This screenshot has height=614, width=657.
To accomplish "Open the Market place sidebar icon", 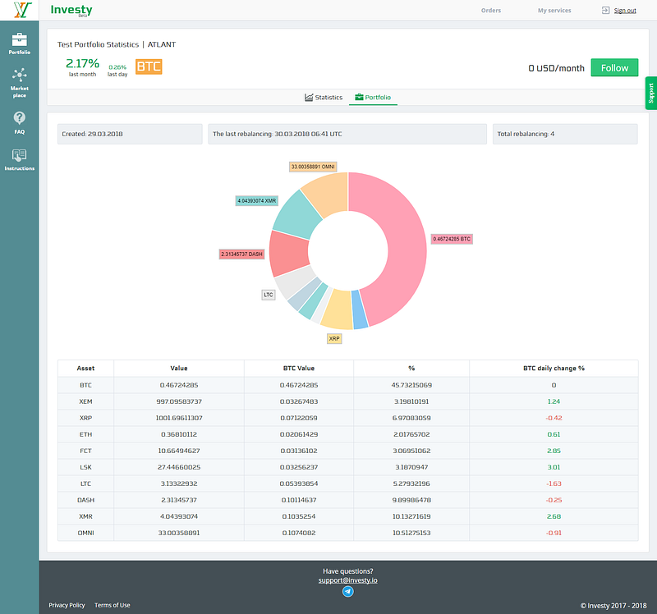I will [x=19, y=75].
